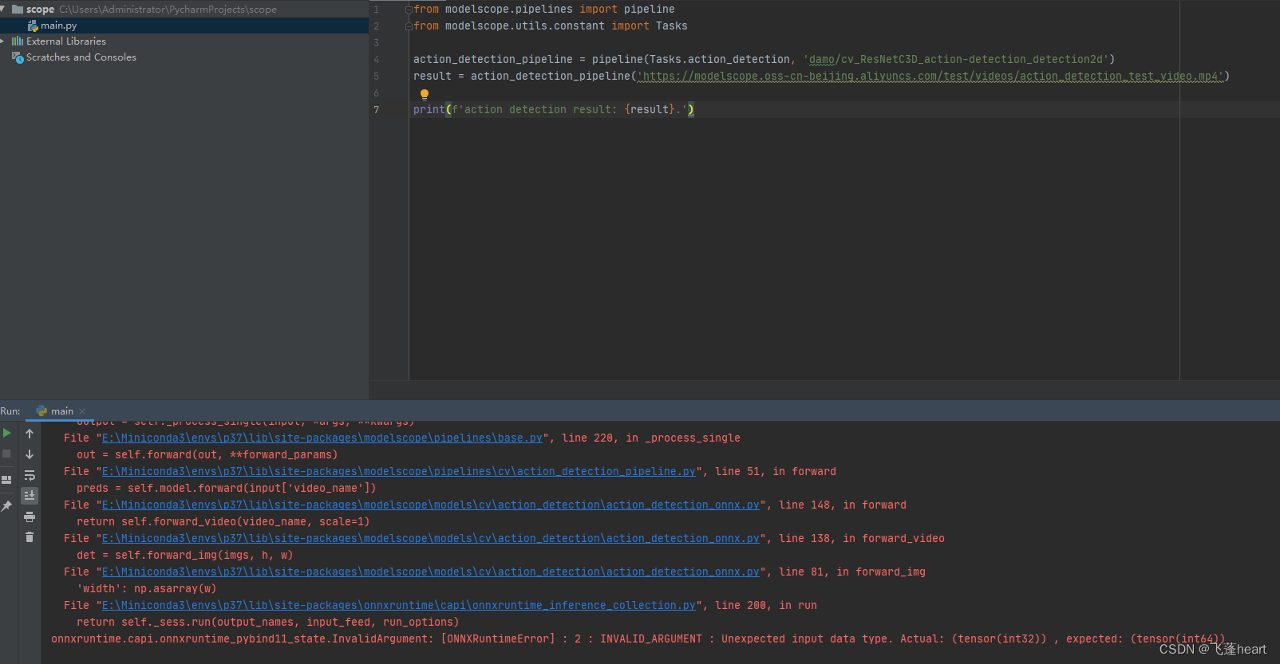Click the video URL string on line 5
The image size is (1280, 664).
pyautogui.click(x=930, y=77)
